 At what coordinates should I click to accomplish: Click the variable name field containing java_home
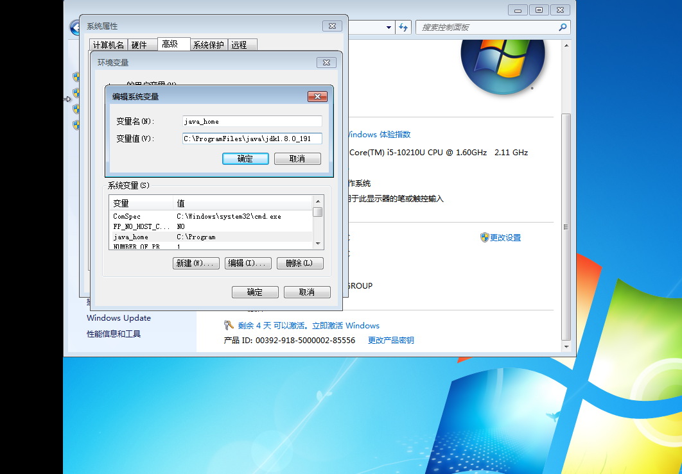coord(252,121)
